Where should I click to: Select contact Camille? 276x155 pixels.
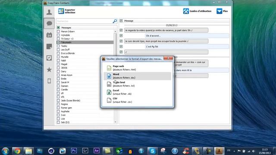click(x=64, y=90)
